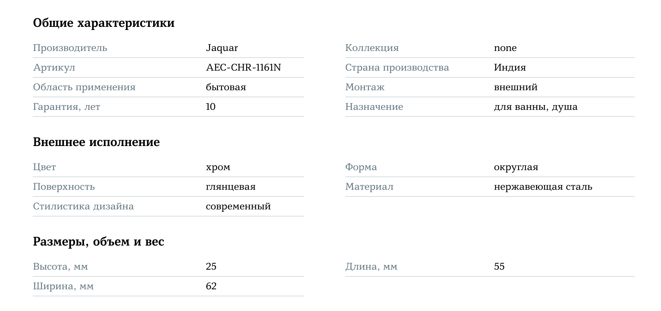Click the warranty value "10"

(210, 107)
